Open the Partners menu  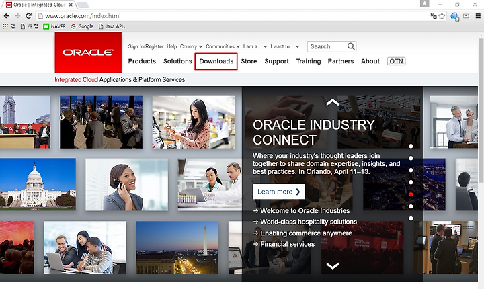click(x=341, y=61)
